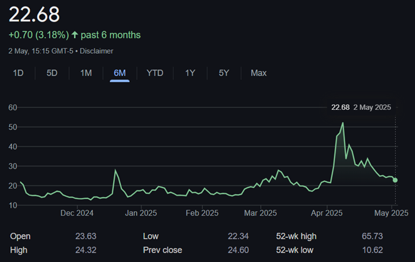Viewport: 415px width, 262px height.
Task: Click the green upward arrow icon
Action: (x=75, y=35)
